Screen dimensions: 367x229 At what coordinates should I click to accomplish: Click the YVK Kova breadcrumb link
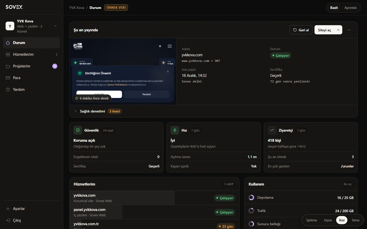(x=77, y=8)
